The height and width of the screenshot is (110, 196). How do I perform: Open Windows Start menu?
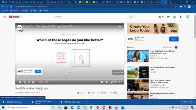(x=3, y=107)
